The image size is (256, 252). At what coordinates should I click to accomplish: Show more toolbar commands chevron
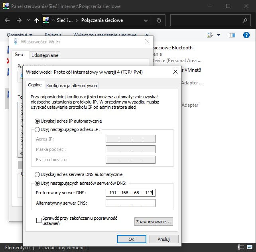(147, 35)
